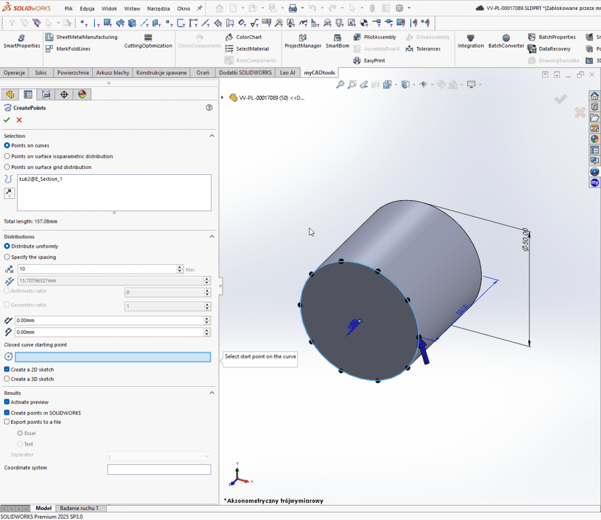
Task: Toggle Create a 2D sketch checkbox
Action: click(x=7, y=369)
